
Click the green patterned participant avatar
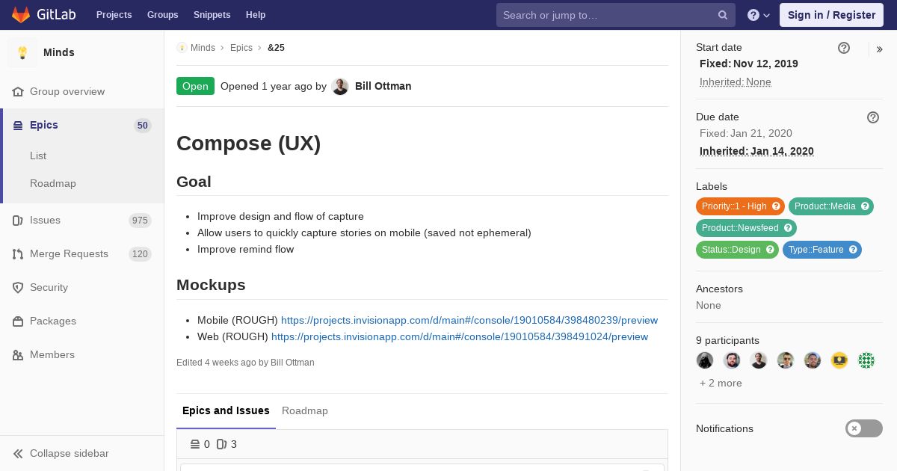pos(866,360)
